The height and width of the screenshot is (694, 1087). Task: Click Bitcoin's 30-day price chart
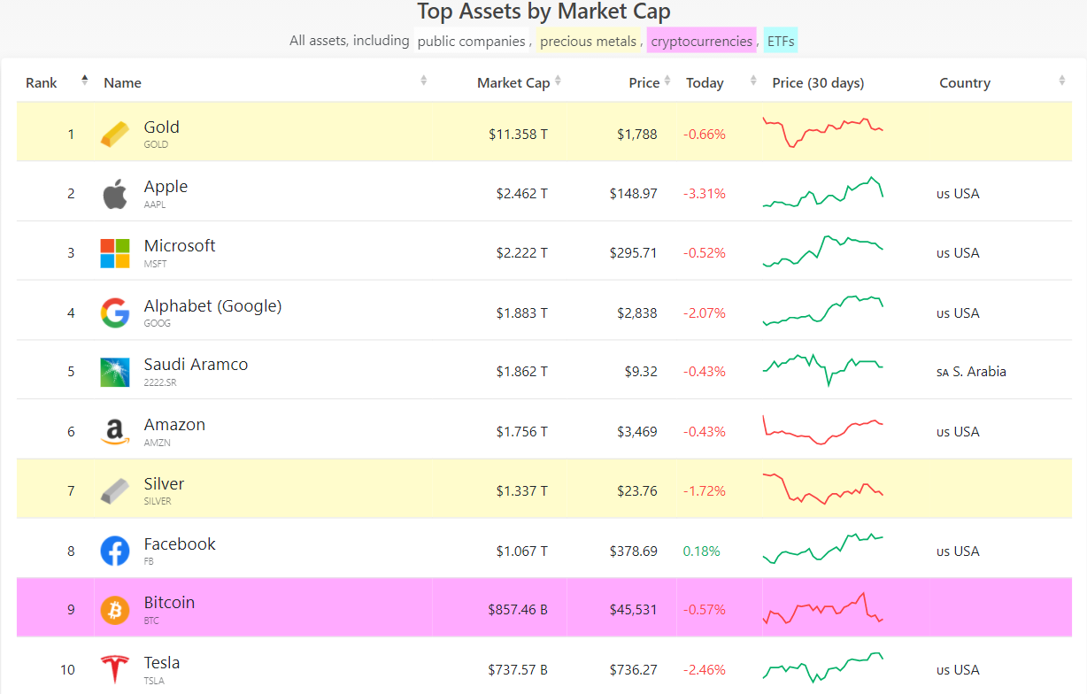pyautogui.click(x=823, y=609)
